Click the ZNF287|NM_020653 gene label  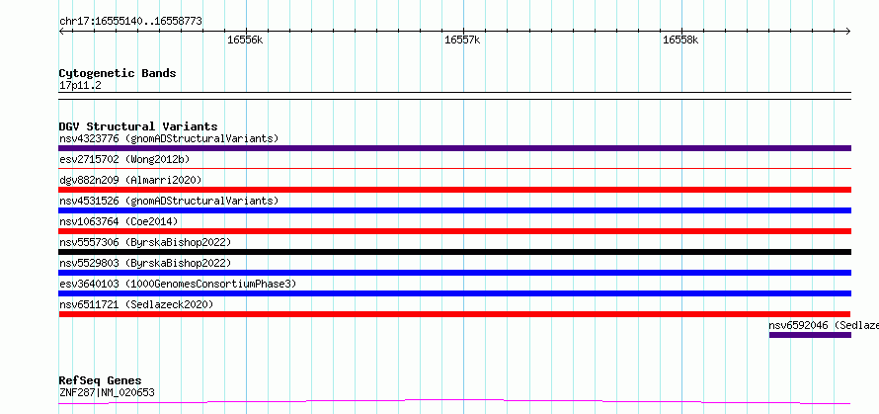click(107, 392)
